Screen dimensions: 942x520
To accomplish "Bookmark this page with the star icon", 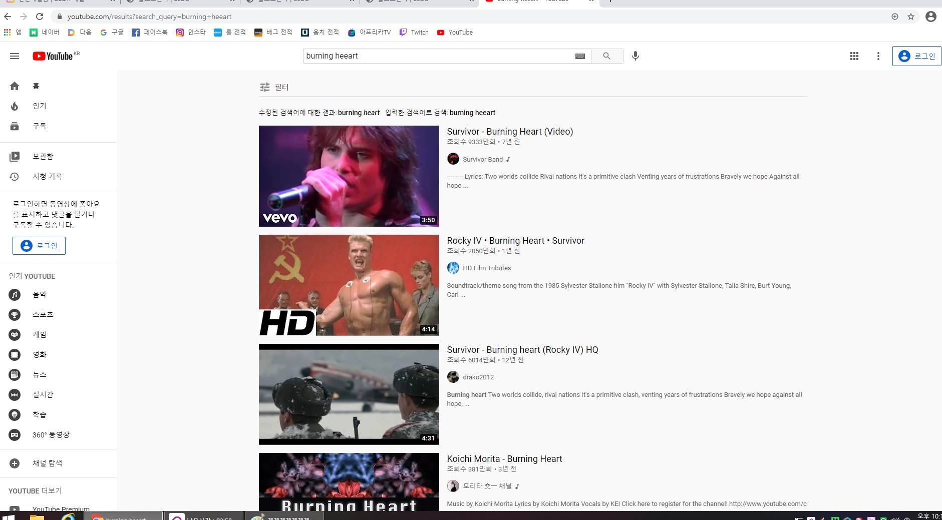I will [x=911, y=17].
